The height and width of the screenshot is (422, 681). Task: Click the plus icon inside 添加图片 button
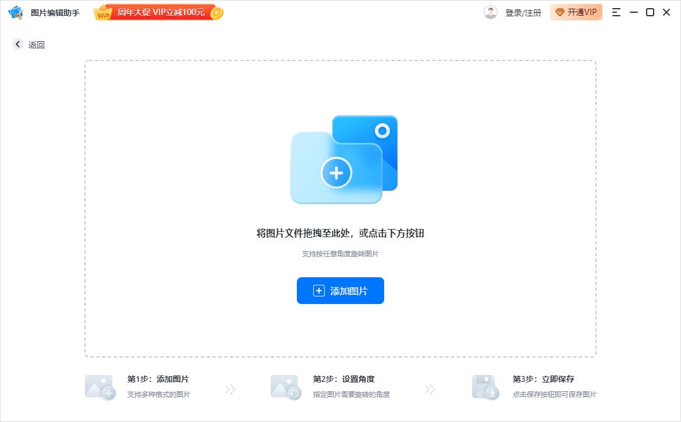(x=318, y=291)
